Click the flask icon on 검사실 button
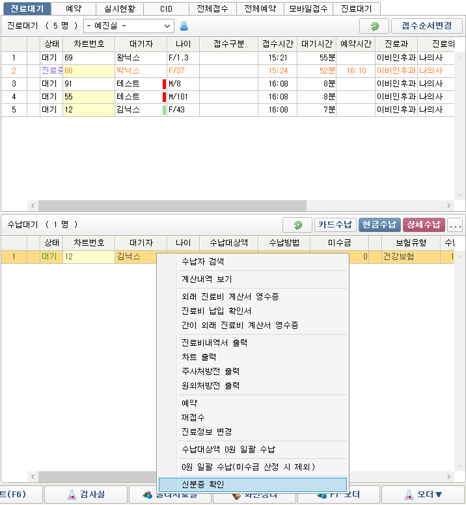466x505 pixels. (x=72, y=495)
